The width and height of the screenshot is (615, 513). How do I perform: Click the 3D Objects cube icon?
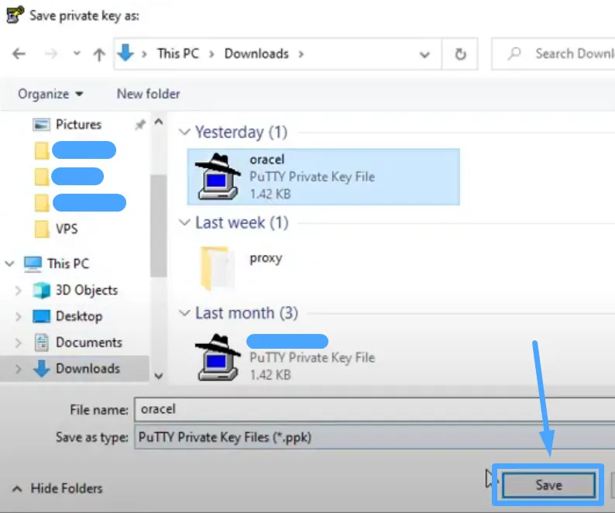coord(41,291)
